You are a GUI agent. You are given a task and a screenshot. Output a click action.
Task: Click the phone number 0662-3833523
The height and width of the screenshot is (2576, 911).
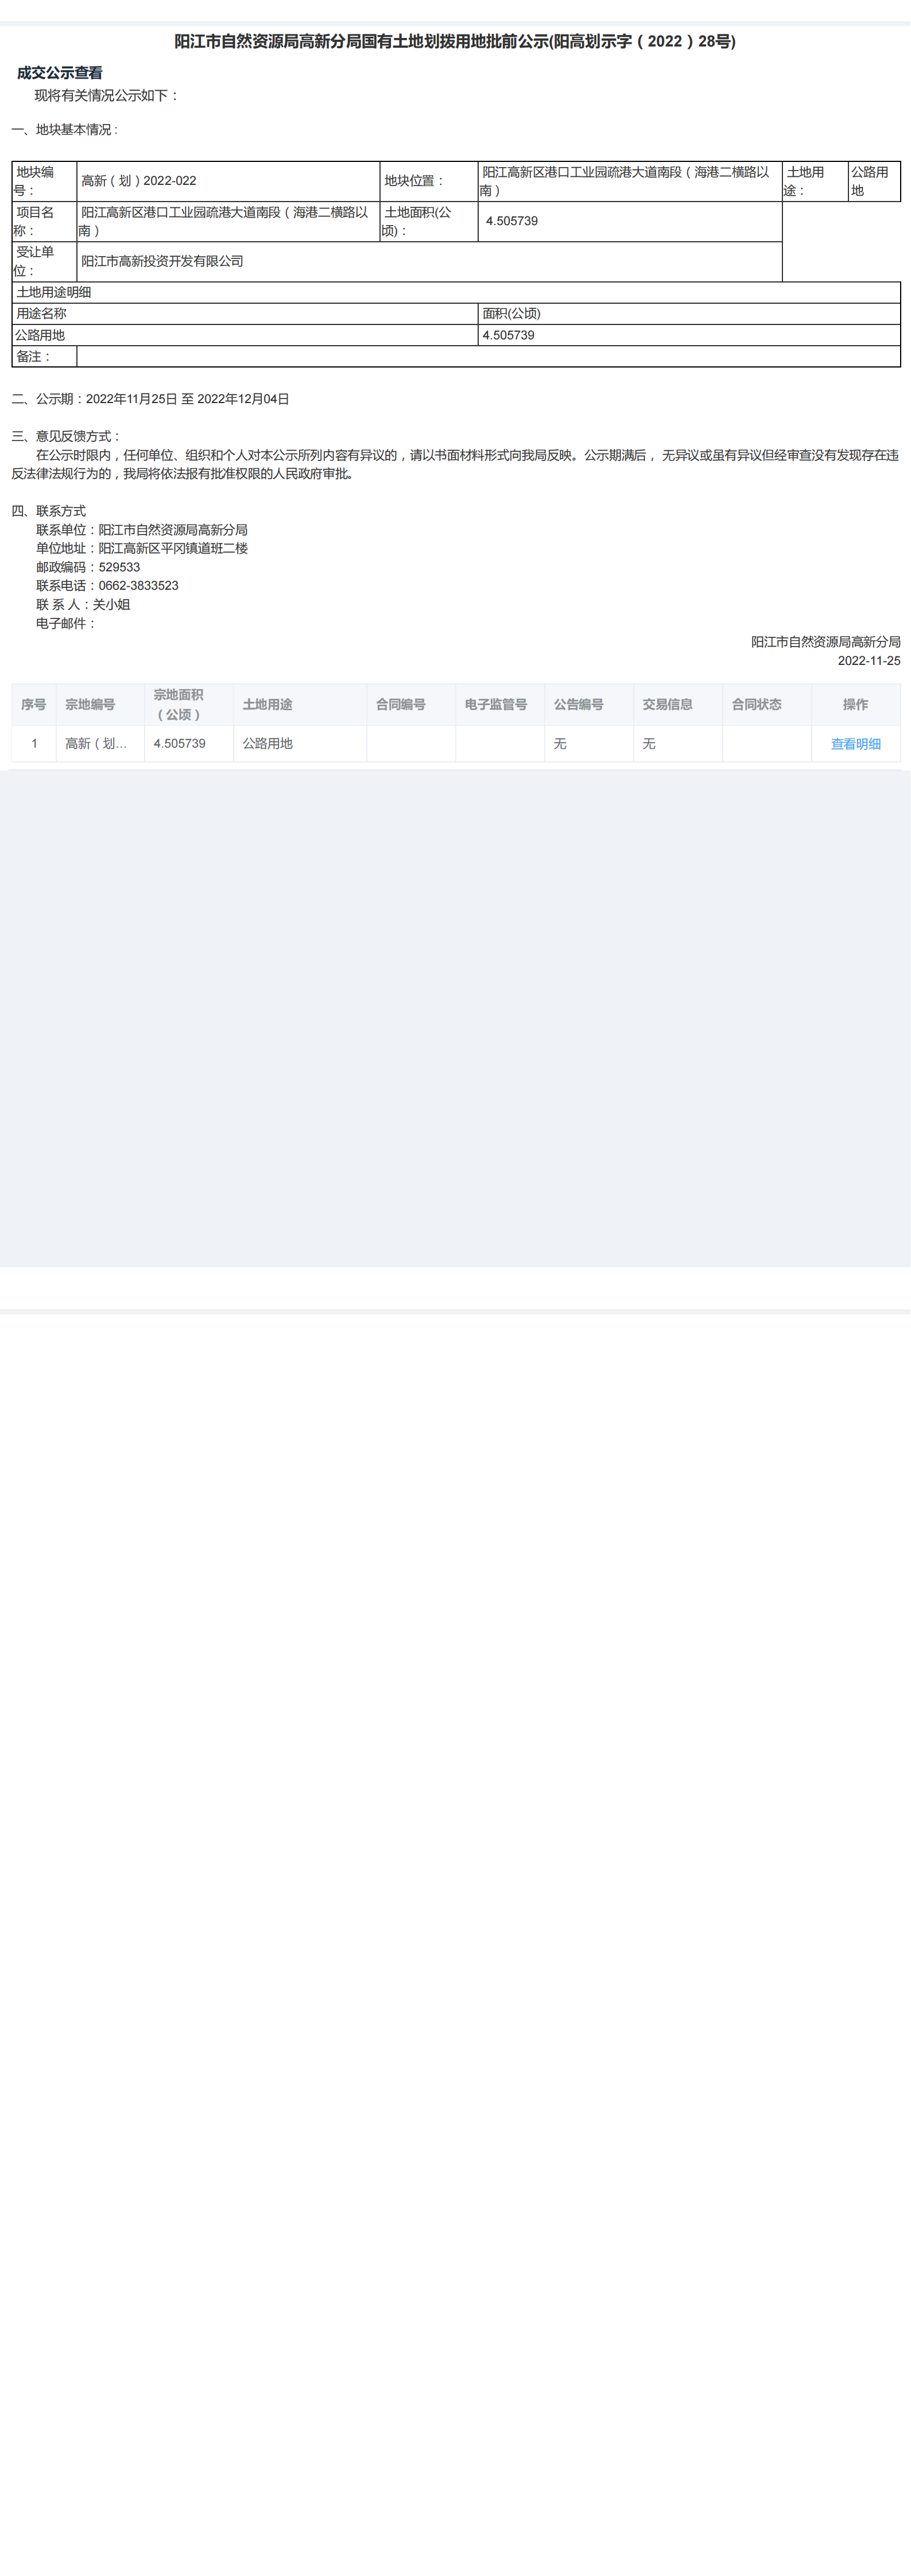pos(139,586)
